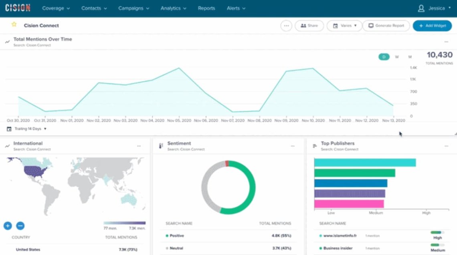
Task: Open Total Mentions Over Time widget options
Action: click(446, 42)
